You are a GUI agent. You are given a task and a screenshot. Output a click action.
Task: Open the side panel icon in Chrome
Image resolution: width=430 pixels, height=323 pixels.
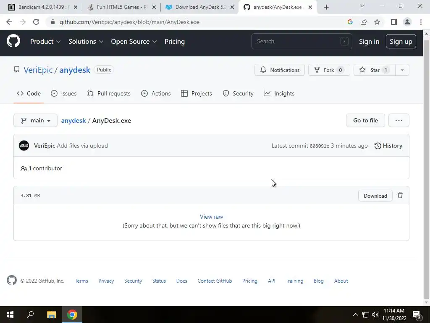[x=394, y=22]
